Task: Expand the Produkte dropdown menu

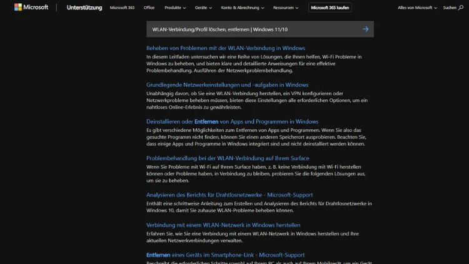Action: [x=175, y=8]
